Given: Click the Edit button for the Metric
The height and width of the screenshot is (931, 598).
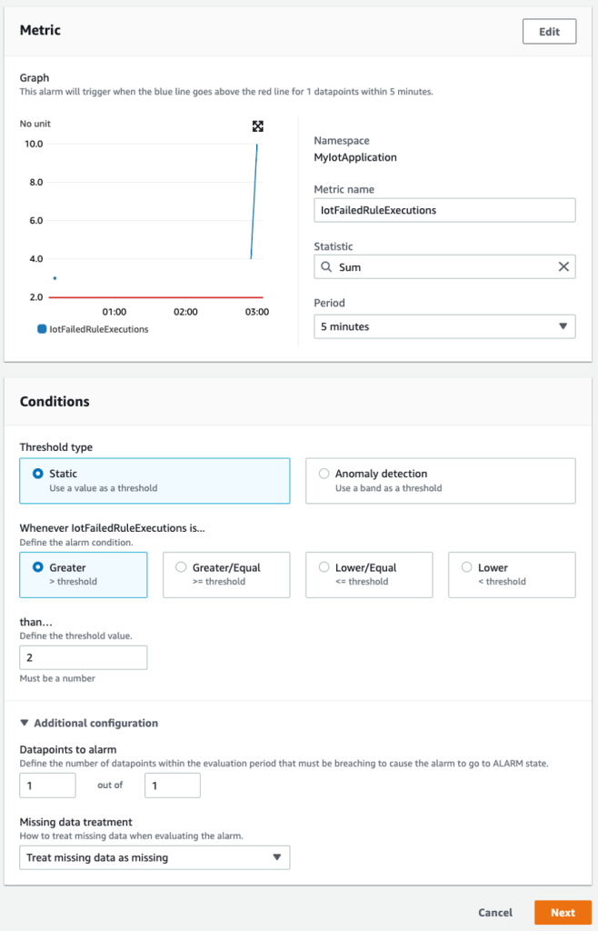Looking at the screenshot, I should point(549,31).
